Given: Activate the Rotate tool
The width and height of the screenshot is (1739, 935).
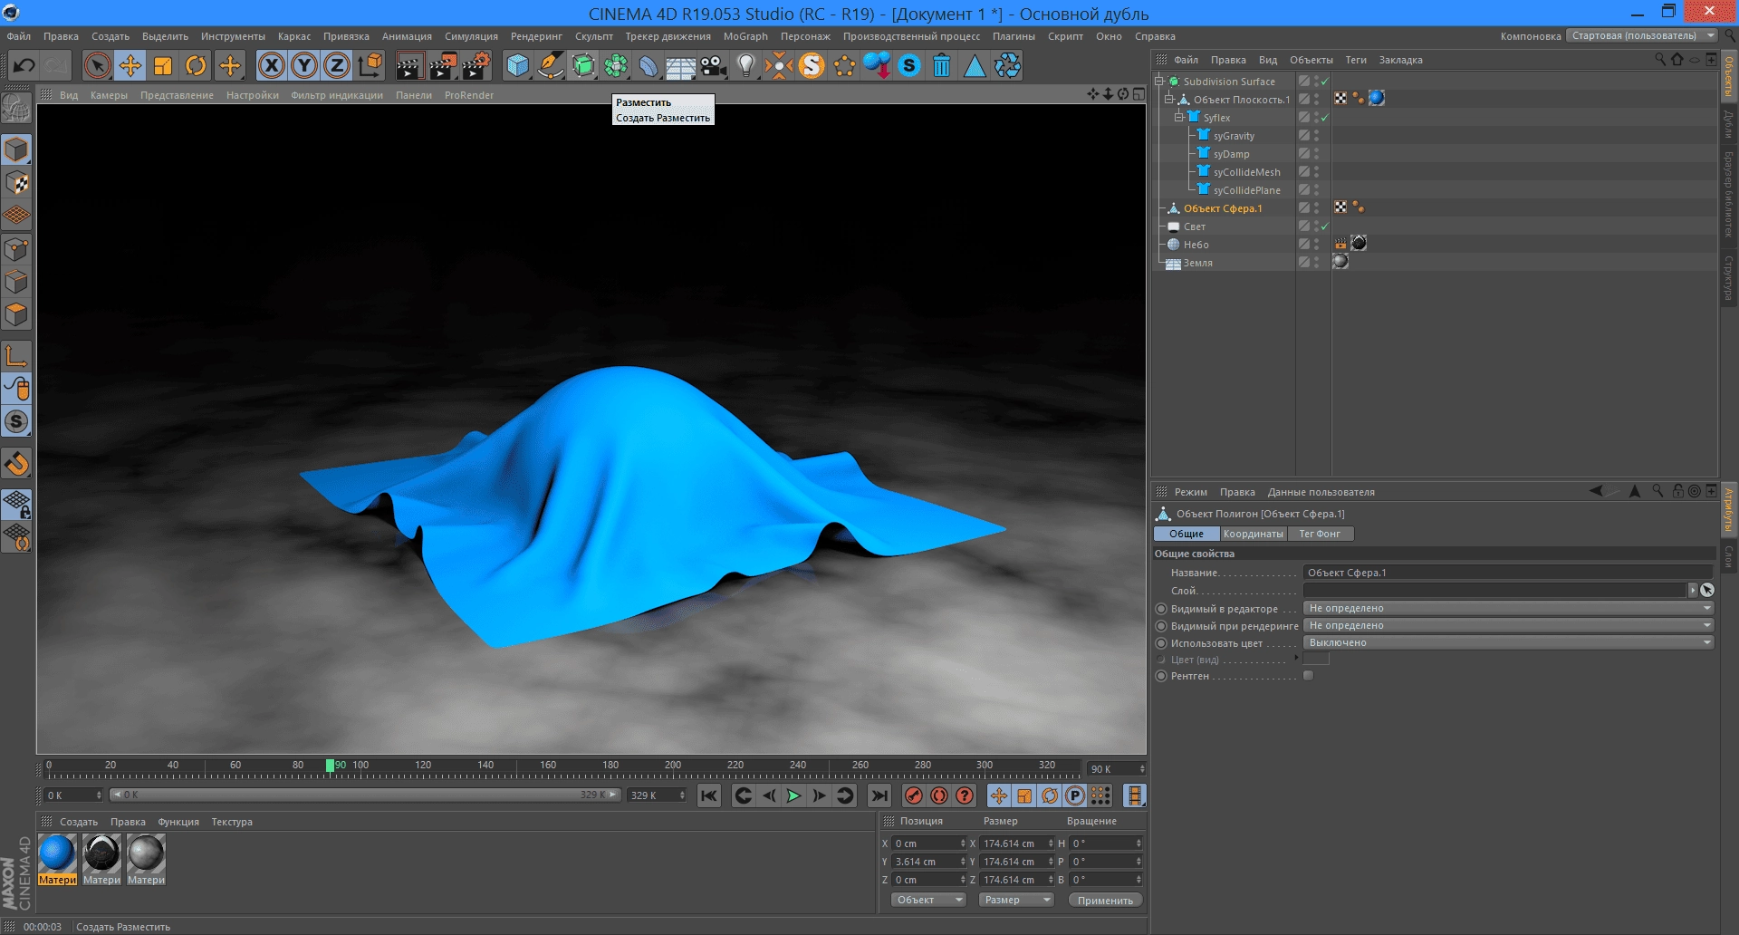Looking at the screenshot, I should [x=196, y=65].
